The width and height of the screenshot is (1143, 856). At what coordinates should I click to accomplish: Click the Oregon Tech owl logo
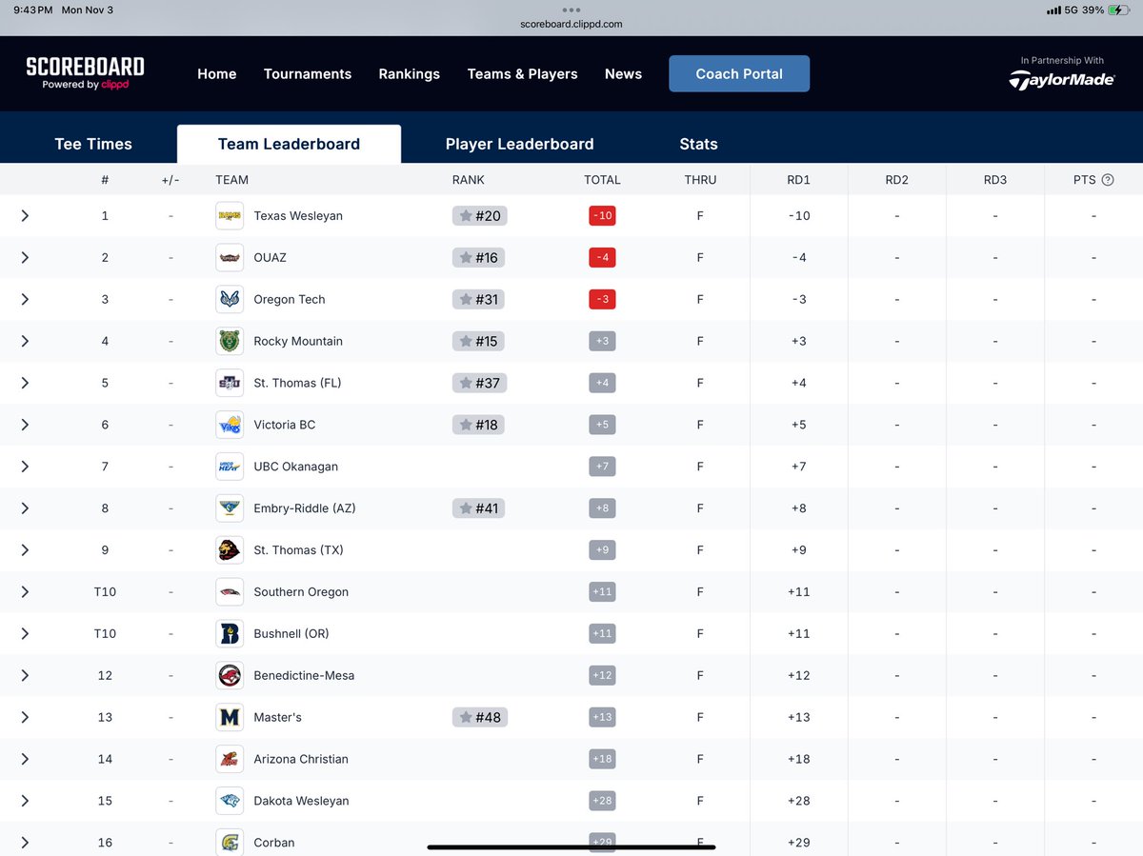pyautogui.click(x=230, y=300)
